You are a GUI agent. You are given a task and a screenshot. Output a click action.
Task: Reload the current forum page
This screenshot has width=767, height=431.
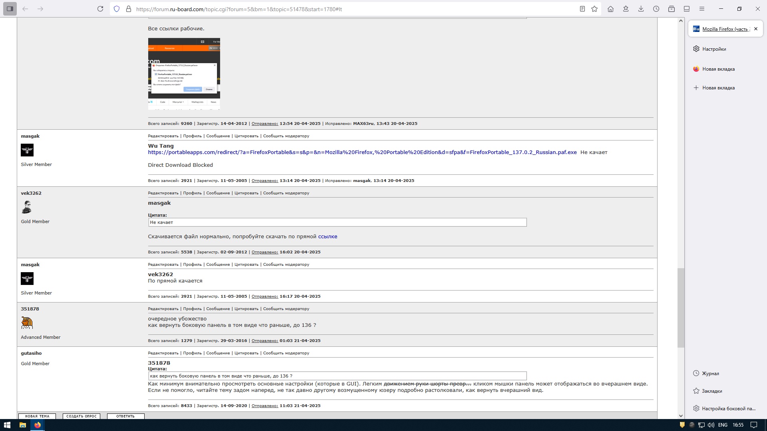tap(100, 9)
